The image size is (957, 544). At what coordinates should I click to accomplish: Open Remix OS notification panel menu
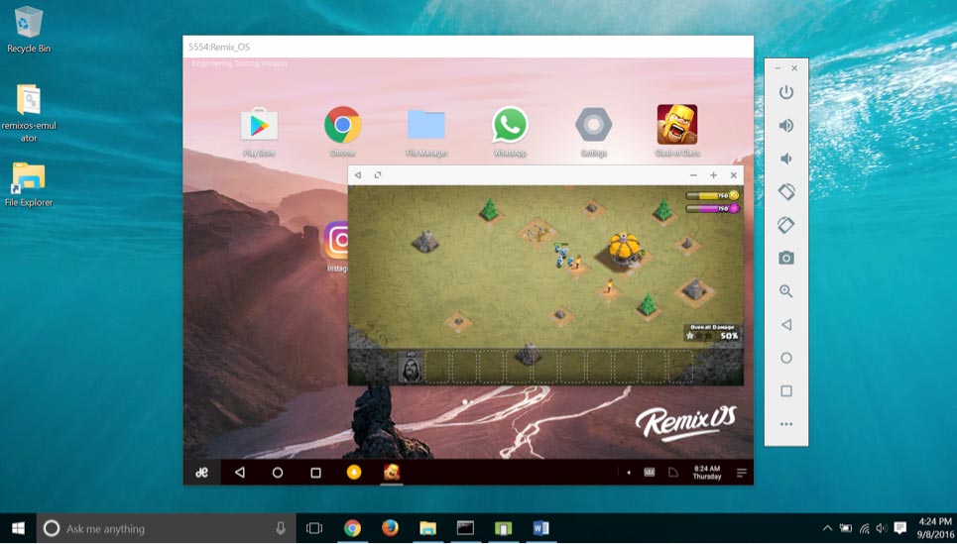click(742, 473)
